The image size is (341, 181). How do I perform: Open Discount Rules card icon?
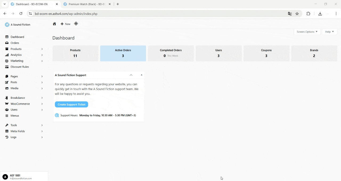(x=7, y=67)
